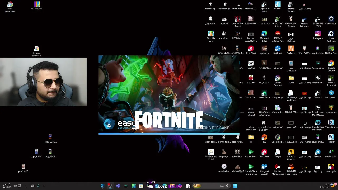Image resolution: width=338 pixels, height=190 pixels.
Task: Open the Voicemod desktop shortcut
Action: point(318,65)
